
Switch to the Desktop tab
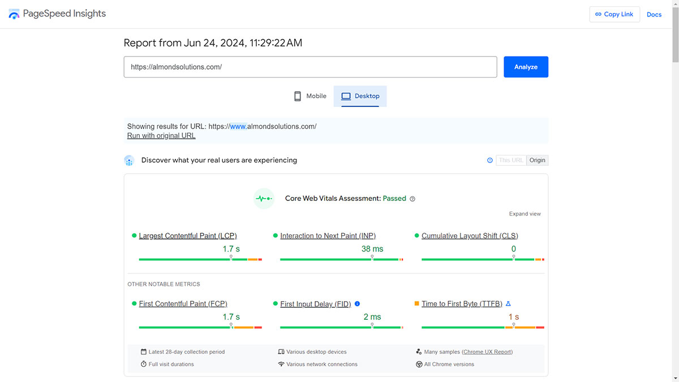(x=360, y=96)
